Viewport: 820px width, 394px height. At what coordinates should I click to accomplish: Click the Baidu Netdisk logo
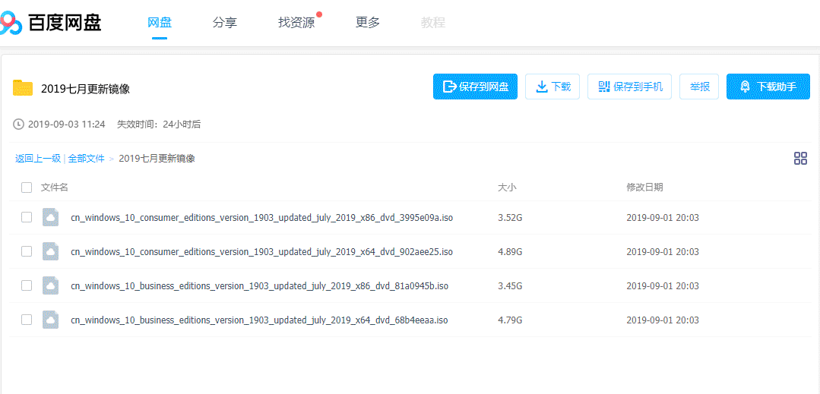point(51,23)
